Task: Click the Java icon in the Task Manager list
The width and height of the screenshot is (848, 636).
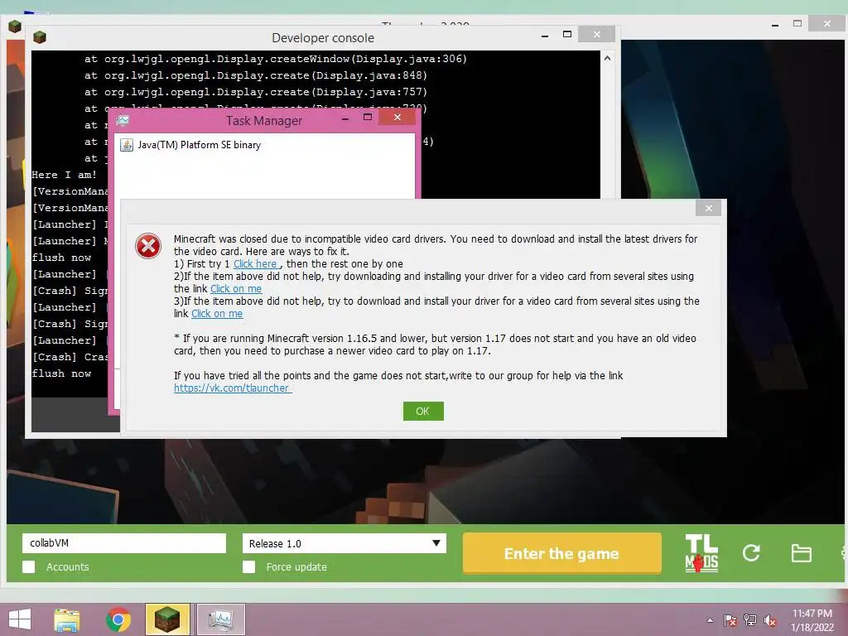Action: tap(127, 145)
